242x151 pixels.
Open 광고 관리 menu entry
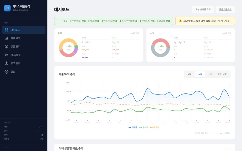(x=24, y=63)
